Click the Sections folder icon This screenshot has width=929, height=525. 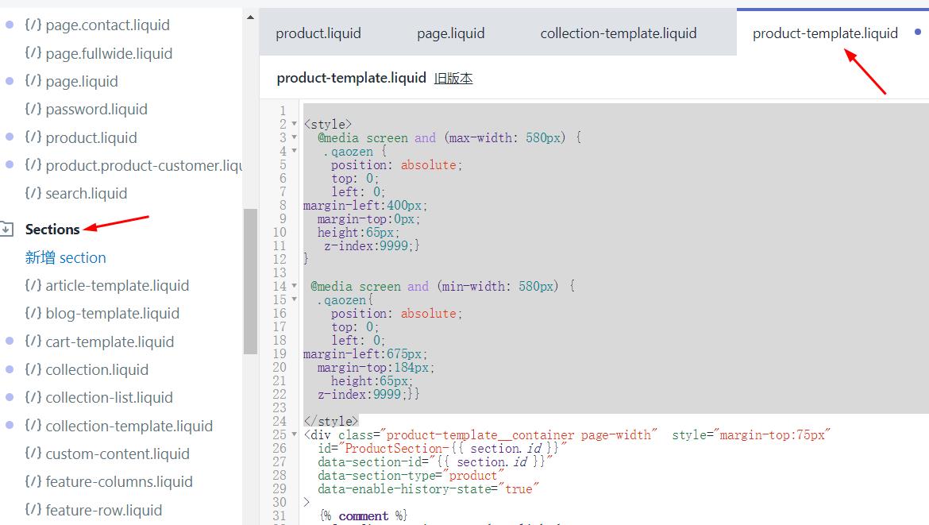[x=6, y=230]
